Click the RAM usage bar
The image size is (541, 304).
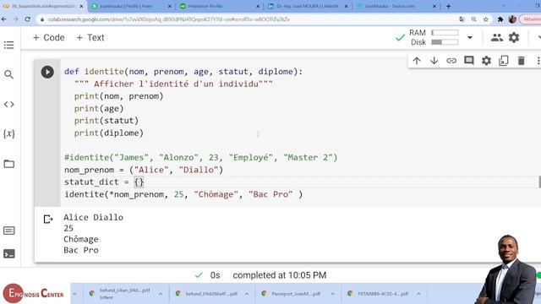(x=445, y=33)
